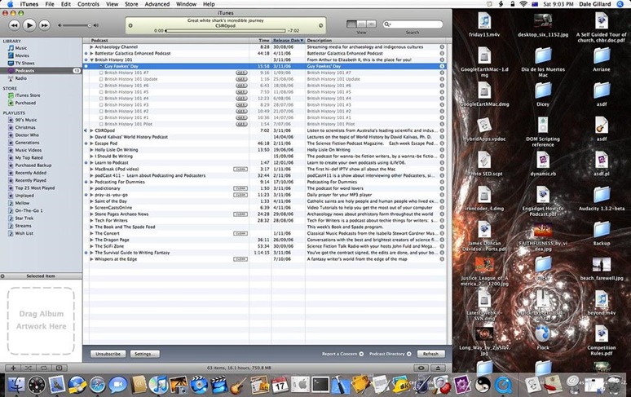Open the Wish List playlist

click(x=24, y=233)
